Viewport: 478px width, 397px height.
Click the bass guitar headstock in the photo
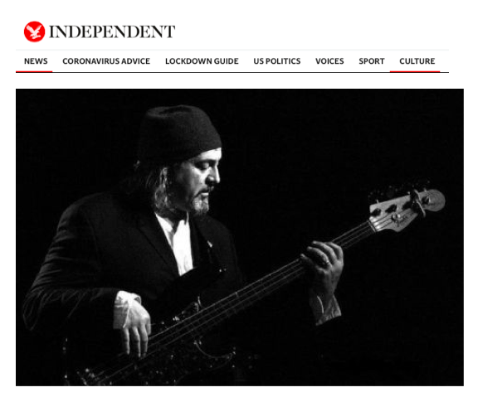407,210
